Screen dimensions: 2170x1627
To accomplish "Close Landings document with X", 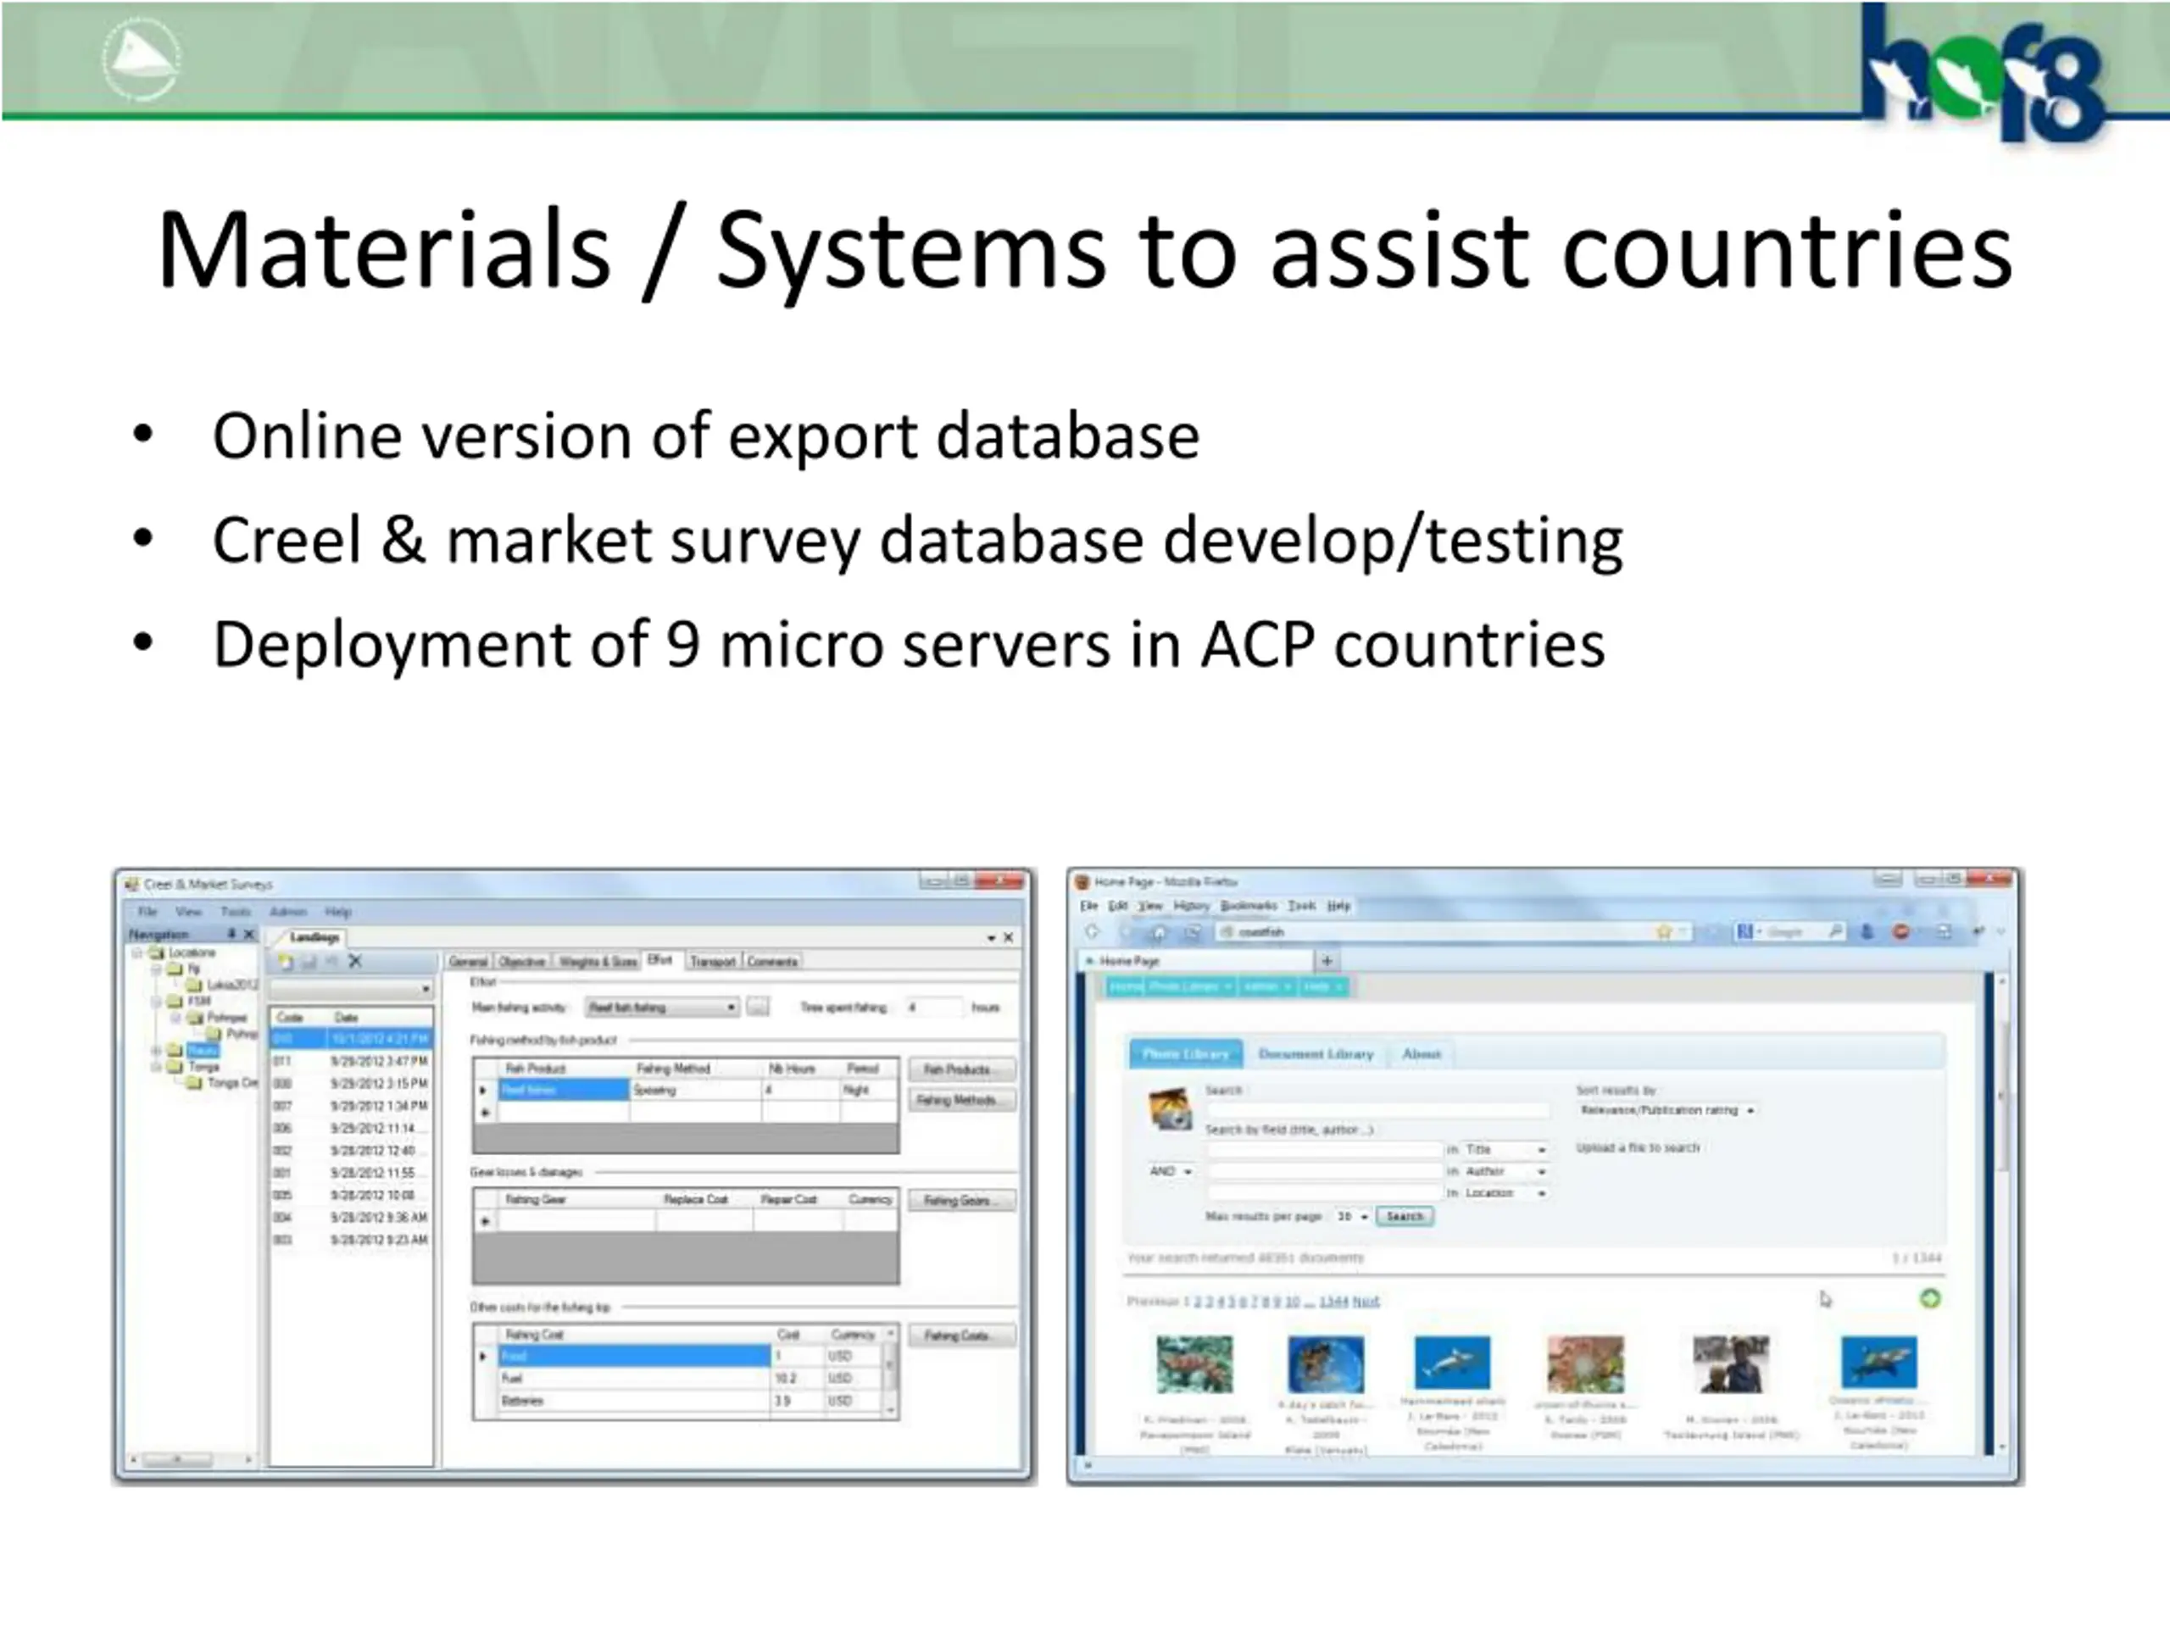I will click(x=1008, y=939).
